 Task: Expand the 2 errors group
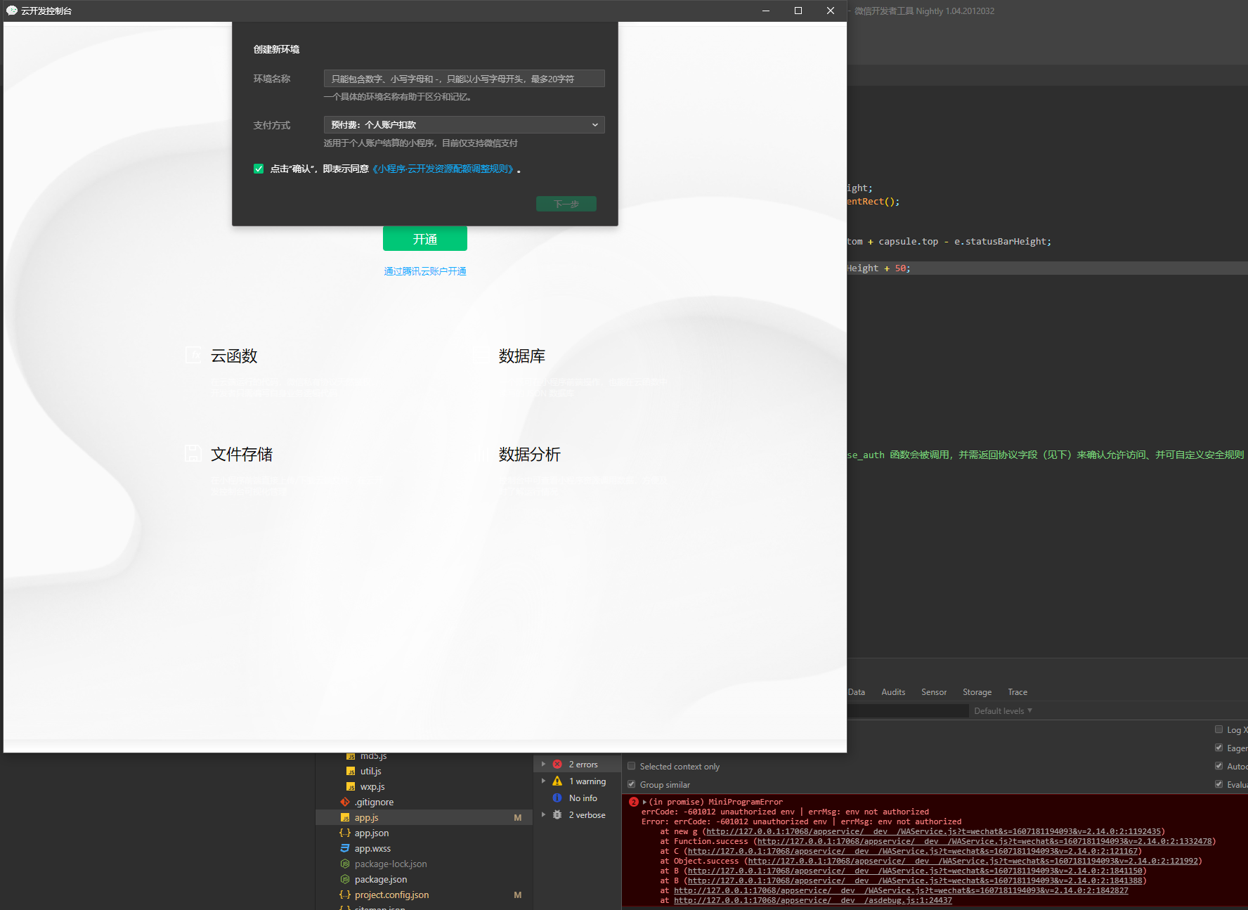click(543, 765)
